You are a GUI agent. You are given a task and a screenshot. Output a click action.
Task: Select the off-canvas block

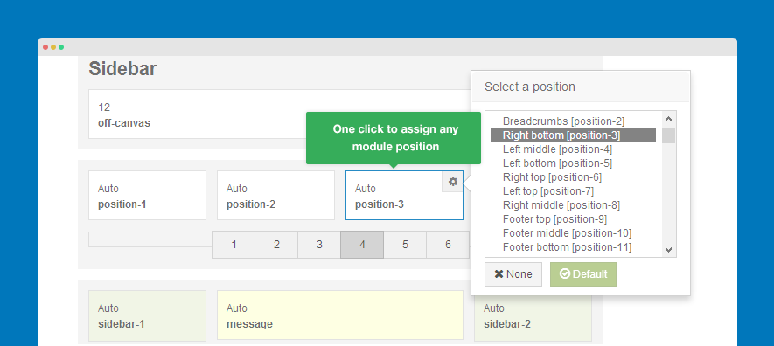280,114
